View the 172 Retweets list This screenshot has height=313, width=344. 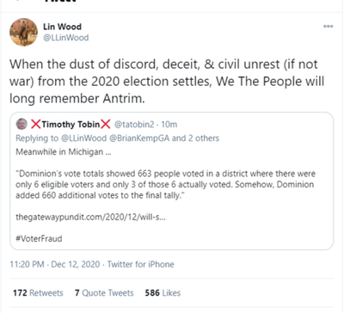pyautogui.click(x=38, y=292)
